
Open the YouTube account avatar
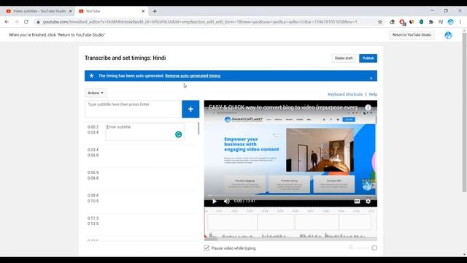[x=448, y=35]
